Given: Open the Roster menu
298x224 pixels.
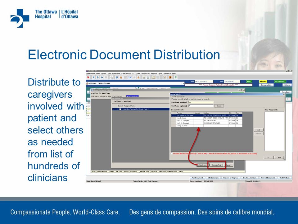Looking at the screenshot, I should [104, 73].
